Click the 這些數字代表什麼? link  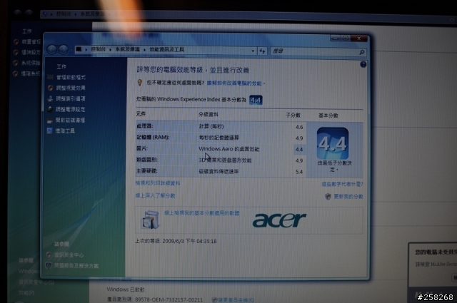click(x=342, y=184)
